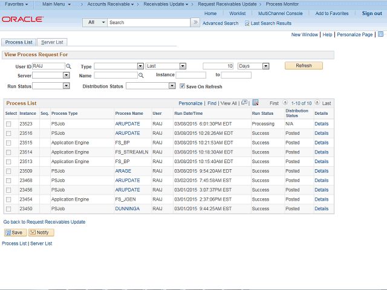Toggle the Save On Refresh checkbox

pos(183,86)
